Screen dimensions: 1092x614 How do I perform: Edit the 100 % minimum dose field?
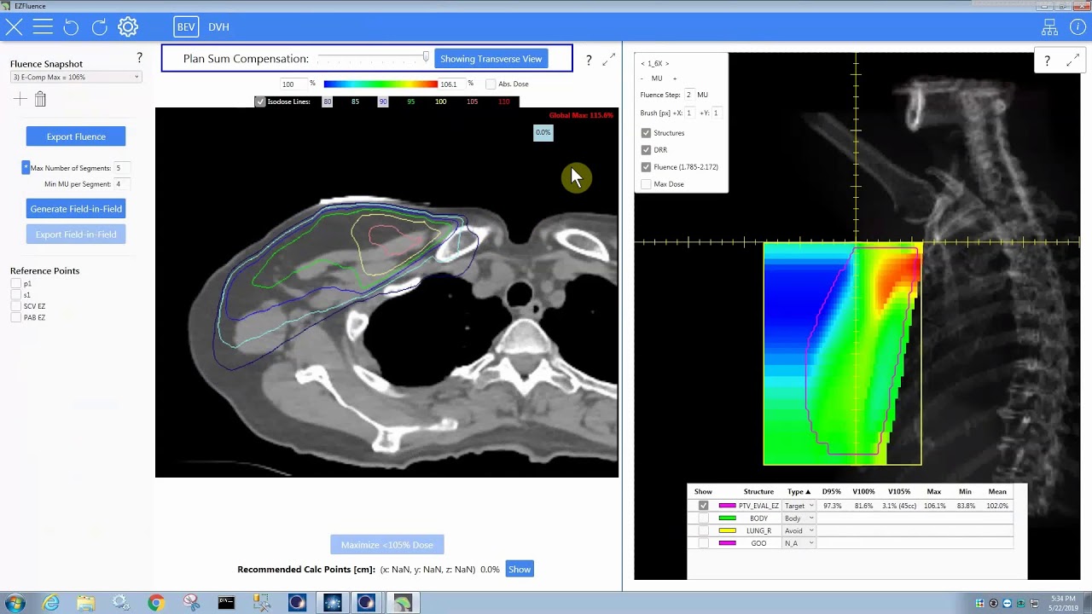(x=293, y=84)
